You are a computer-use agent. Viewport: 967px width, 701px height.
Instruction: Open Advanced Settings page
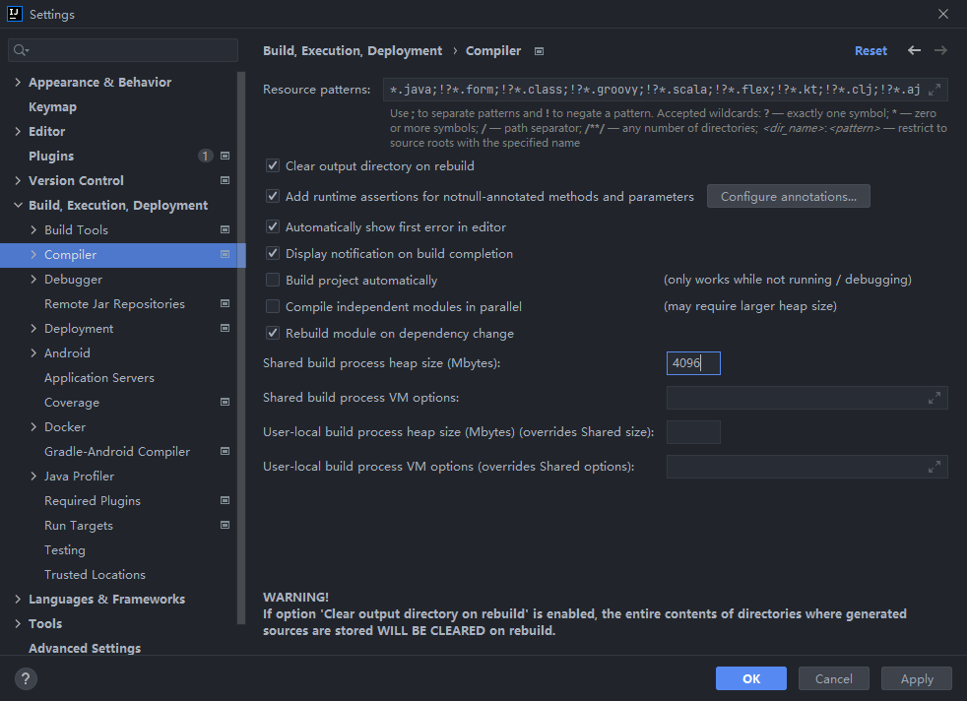click(x=85, y=648)
